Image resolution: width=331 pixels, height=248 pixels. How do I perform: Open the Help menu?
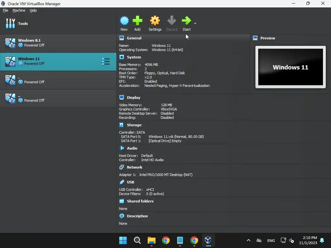[x=33, y=10]
